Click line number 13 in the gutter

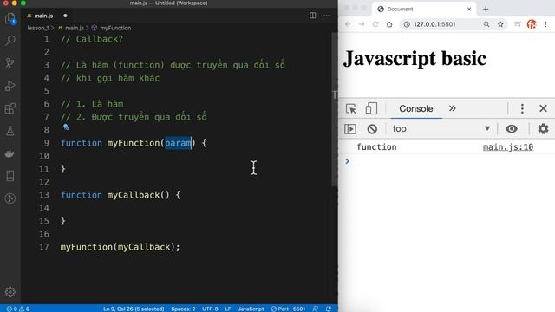tap(44, 195)
